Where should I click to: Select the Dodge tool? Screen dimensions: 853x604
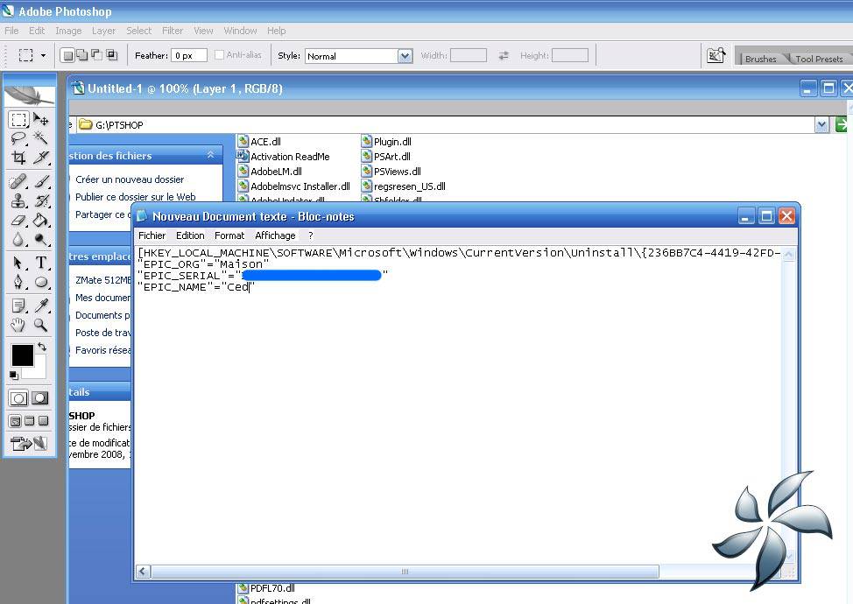click(x=41, y=239)
